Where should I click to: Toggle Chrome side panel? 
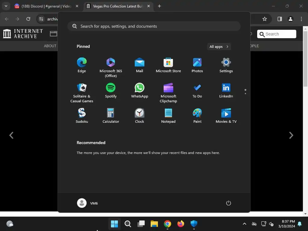[x=279, y=19]
